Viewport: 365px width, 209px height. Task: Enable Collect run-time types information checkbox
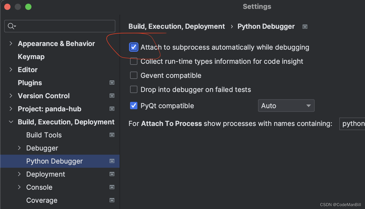click(x=134, y=61)
